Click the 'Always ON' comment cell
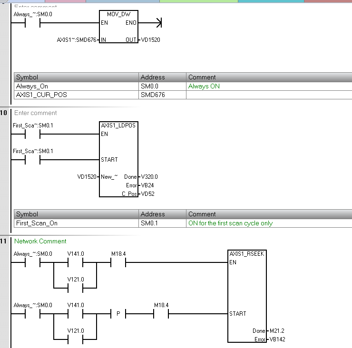 pos(204,86)
